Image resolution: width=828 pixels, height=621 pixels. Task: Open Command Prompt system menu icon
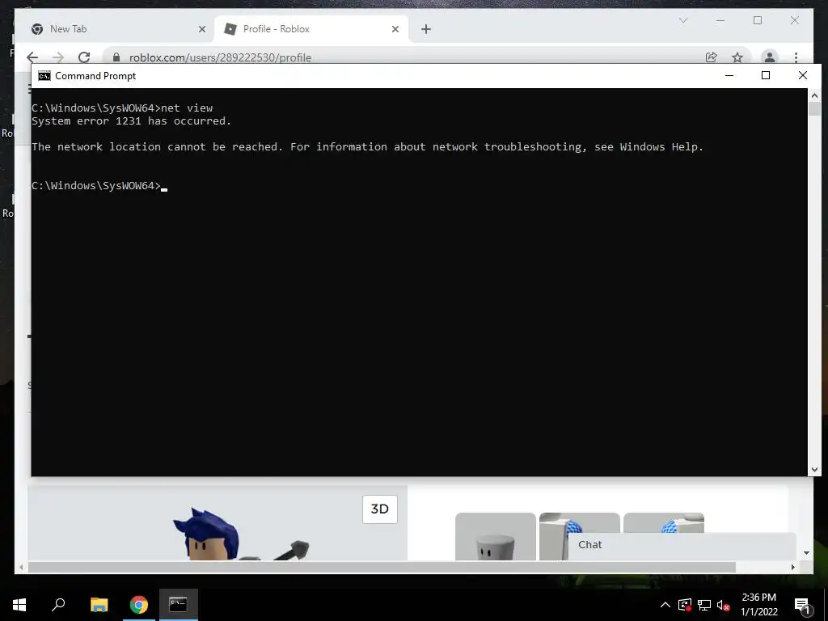pos(44,76)
